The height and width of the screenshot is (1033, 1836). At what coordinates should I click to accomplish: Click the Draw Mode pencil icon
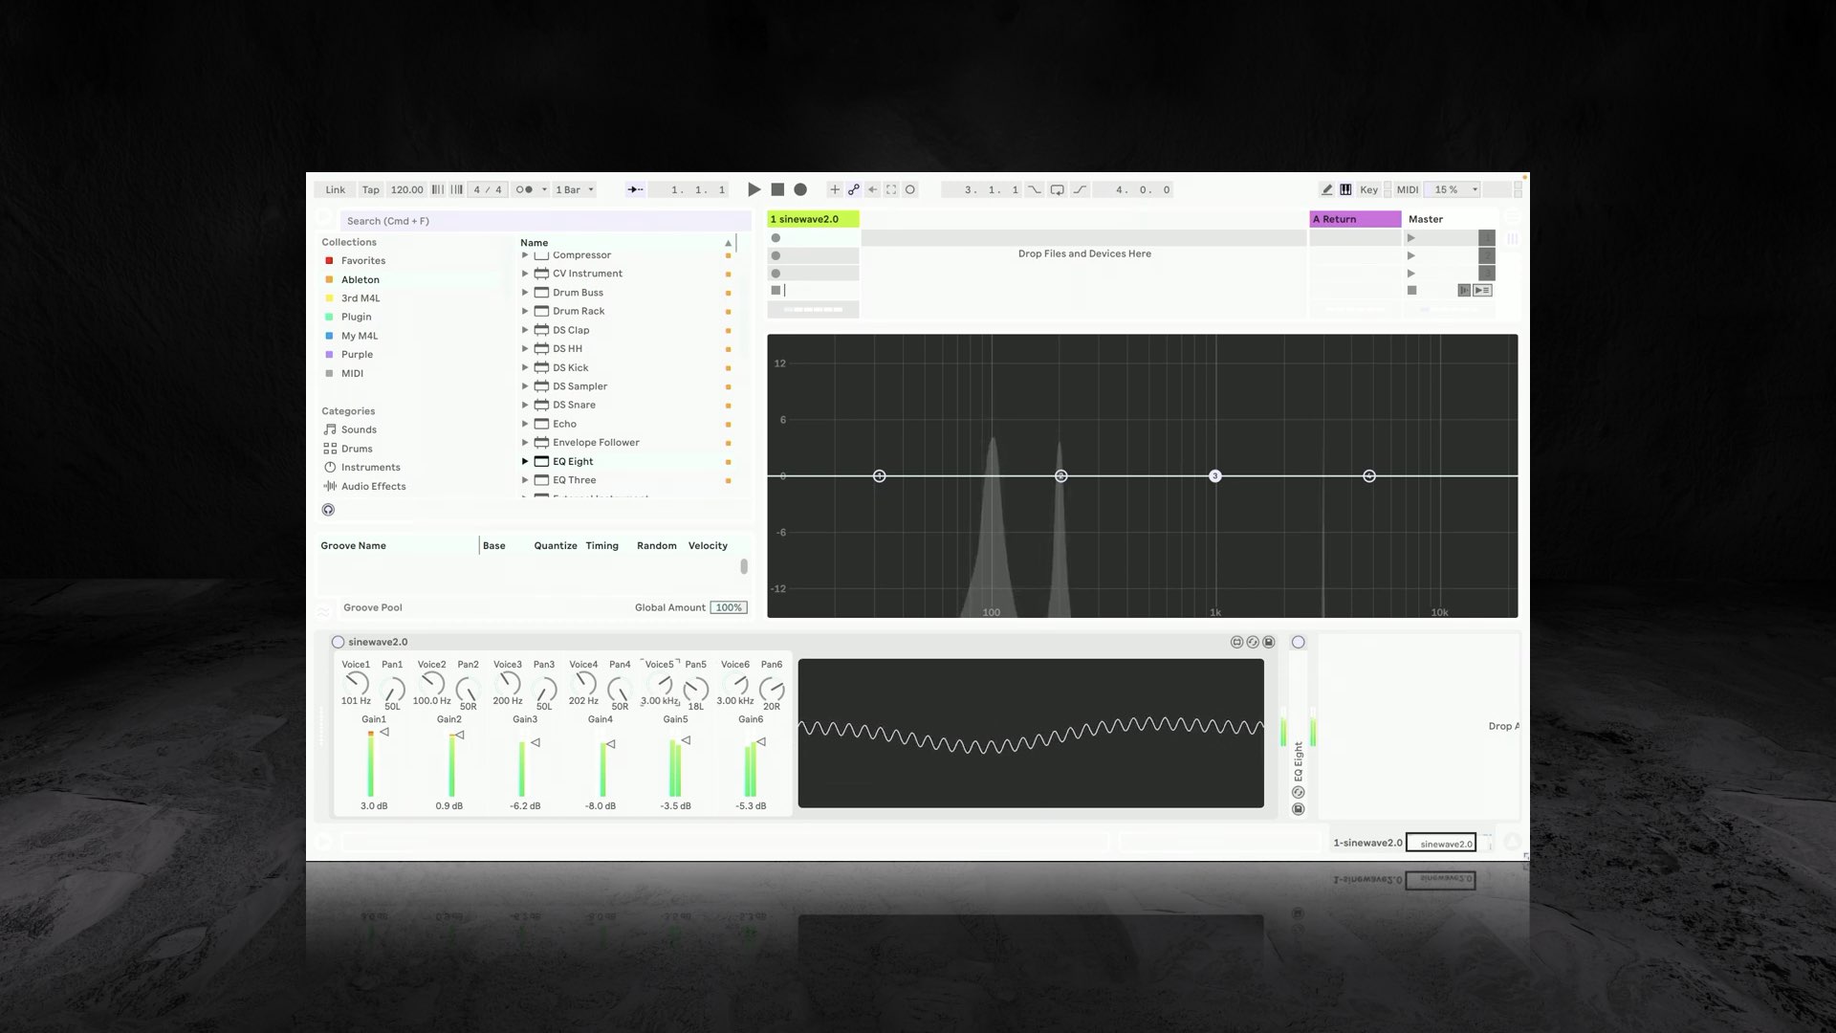coord(1326,189)
